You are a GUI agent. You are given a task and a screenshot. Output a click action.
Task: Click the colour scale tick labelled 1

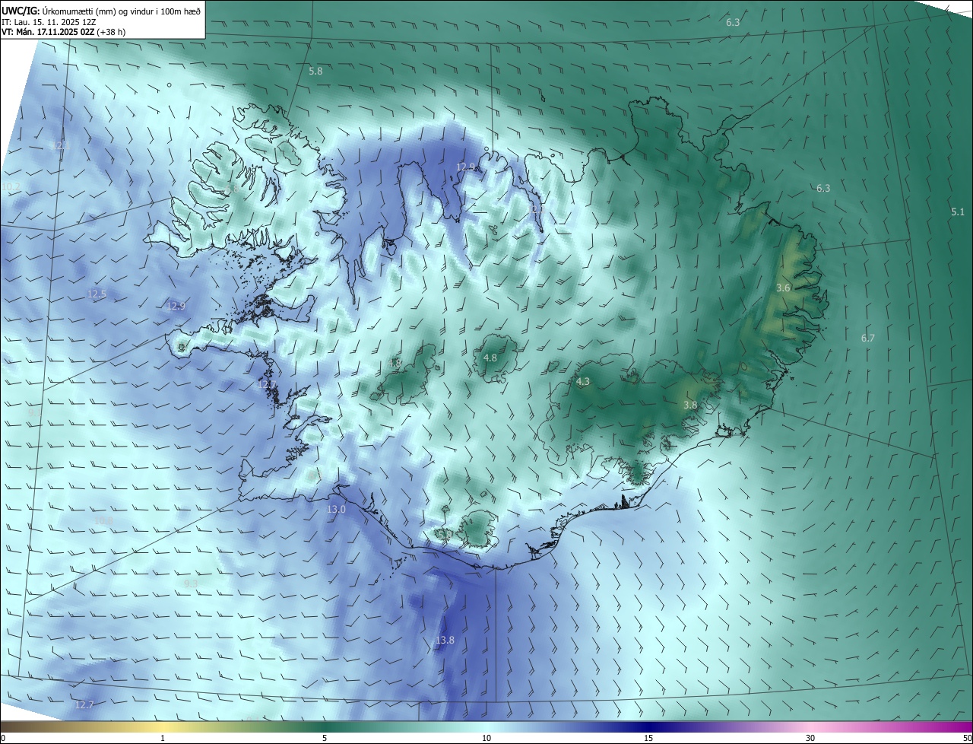click(163, 738)
